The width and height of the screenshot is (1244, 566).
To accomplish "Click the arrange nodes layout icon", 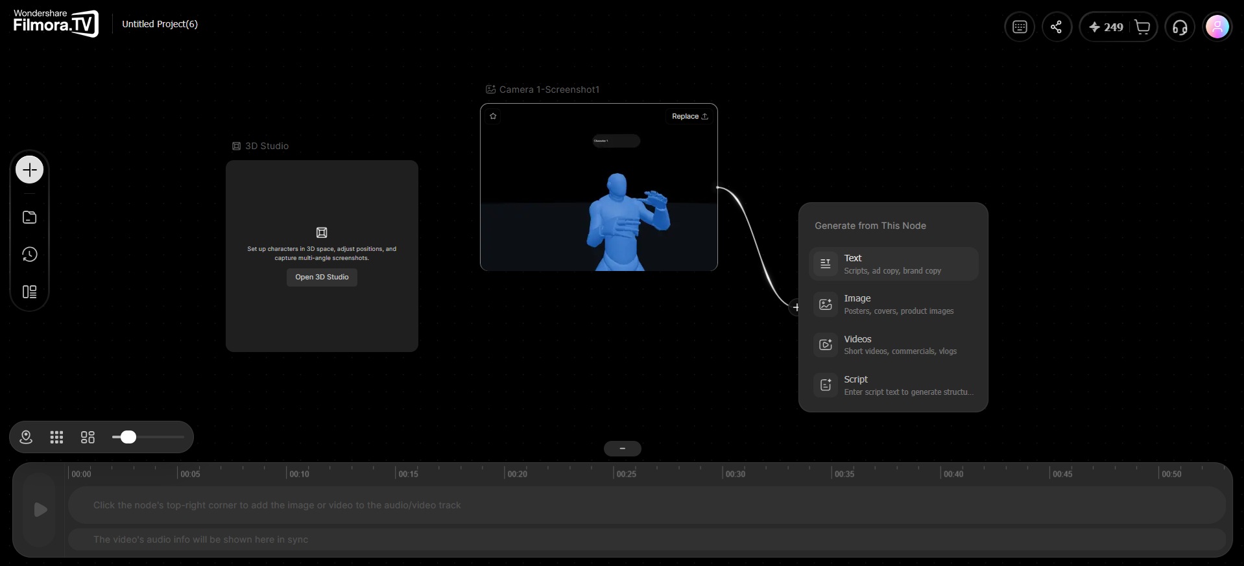I will pyautogui.click(x=88, y=437).
